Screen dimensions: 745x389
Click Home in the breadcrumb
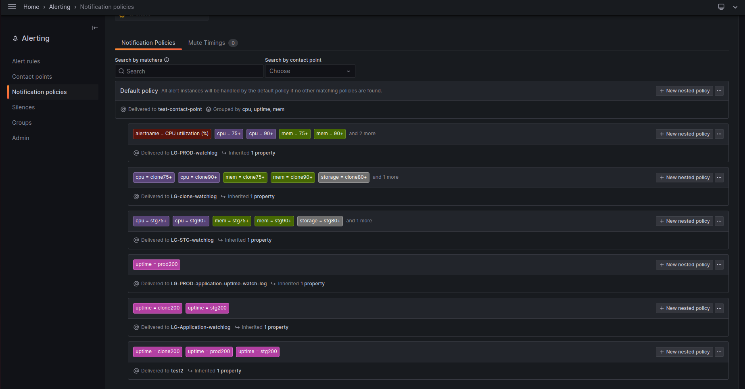[31, 7]
